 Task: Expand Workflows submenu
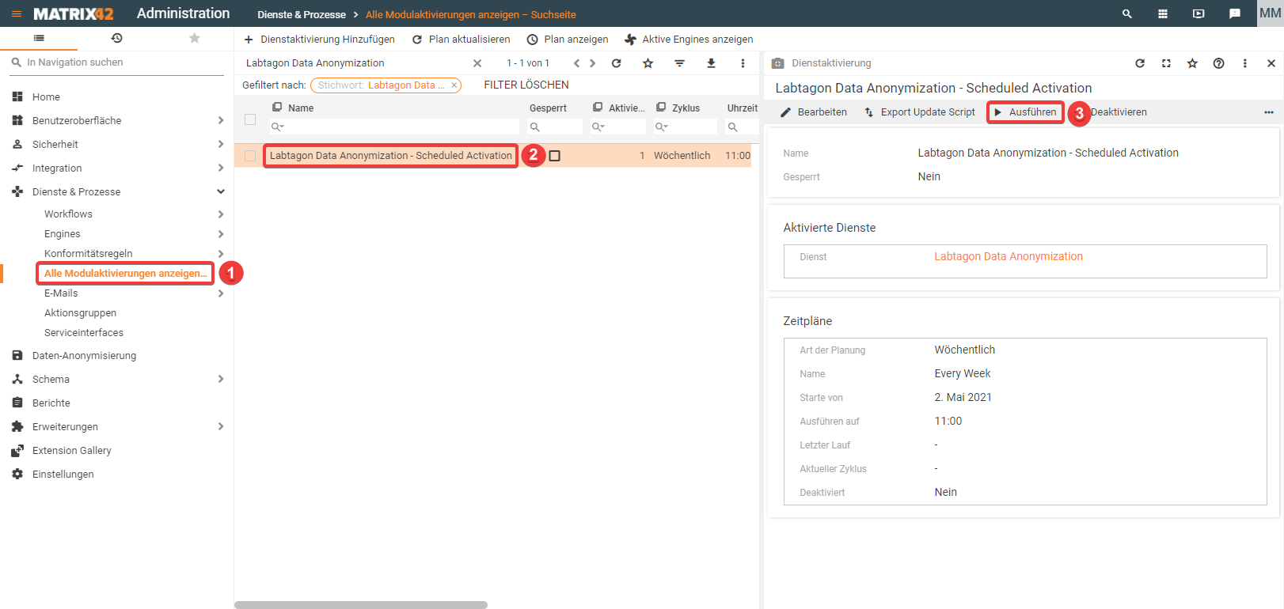pyautogui.click(x=220, y=214)
